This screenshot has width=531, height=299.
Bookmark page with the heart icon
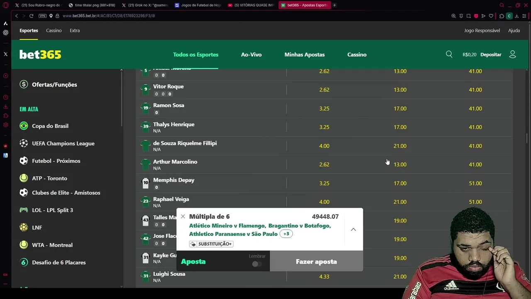point(491,16)
